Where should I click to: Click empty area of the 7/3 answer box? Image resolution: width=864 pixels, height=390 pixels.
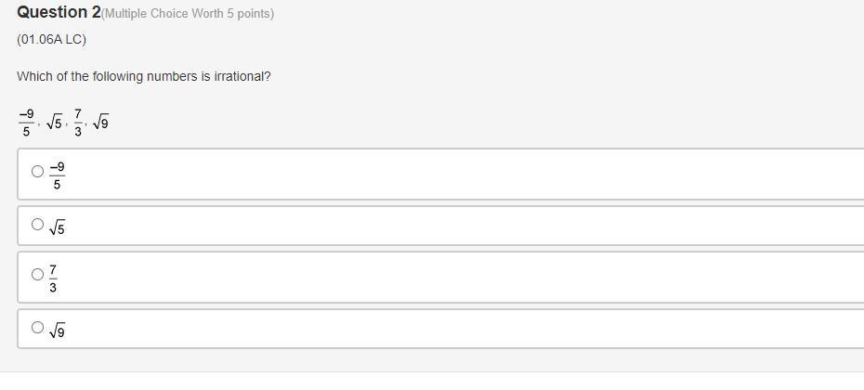point(465,277)
